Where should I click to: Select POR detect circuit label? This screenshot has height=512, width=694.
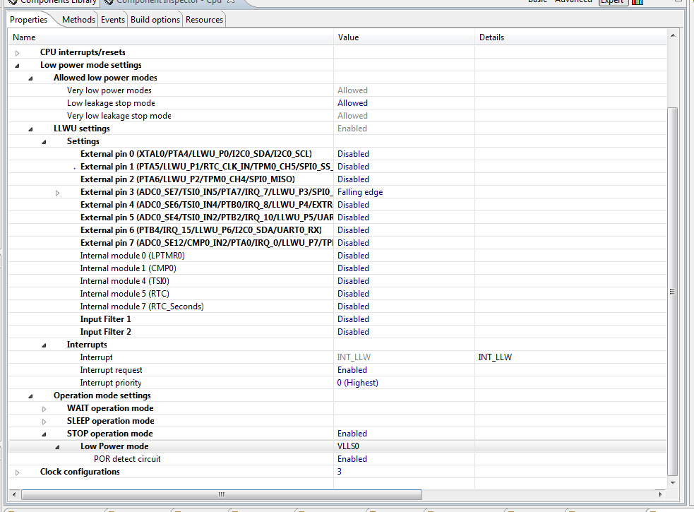click(127, 459)
